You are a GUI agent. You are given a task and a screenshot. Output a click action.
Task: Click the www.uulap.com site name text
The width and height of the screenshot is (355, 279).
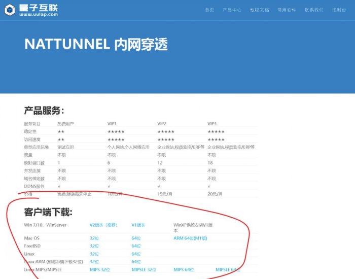[x=39, y=14]
